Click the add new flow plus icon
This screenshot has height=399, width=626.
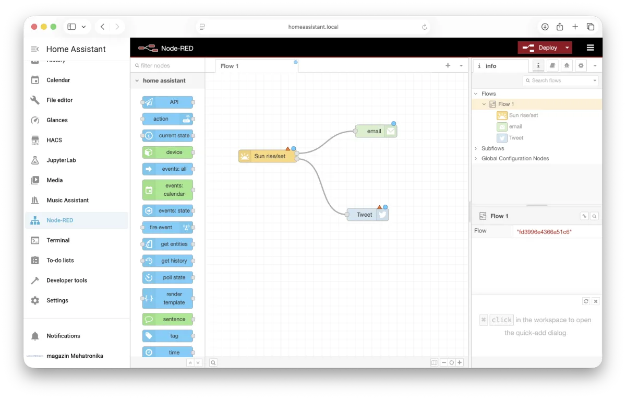(448, 66)
